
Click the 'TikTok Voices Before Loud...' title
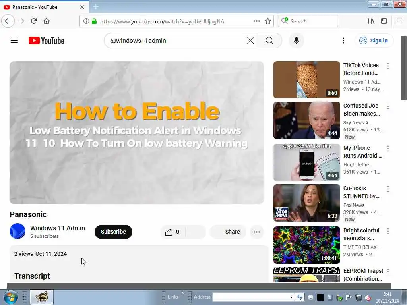(x=361, y=69)
